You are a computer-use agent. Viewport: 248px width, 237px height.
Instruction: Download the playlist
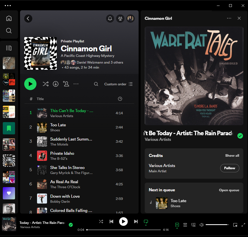(56, 84)
